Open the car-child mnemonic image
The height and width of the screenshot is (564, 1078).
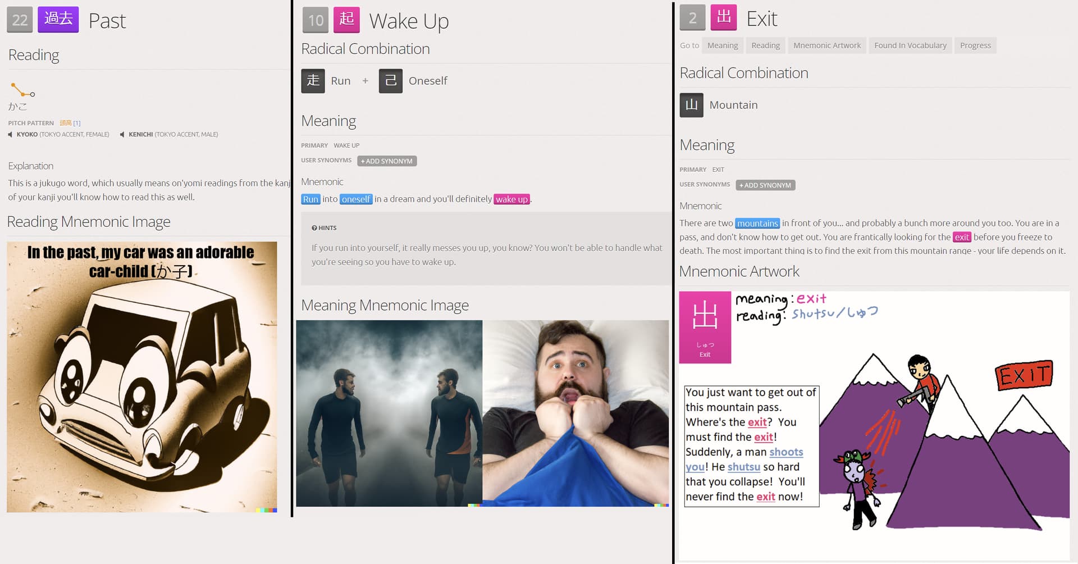click(142, 377)
